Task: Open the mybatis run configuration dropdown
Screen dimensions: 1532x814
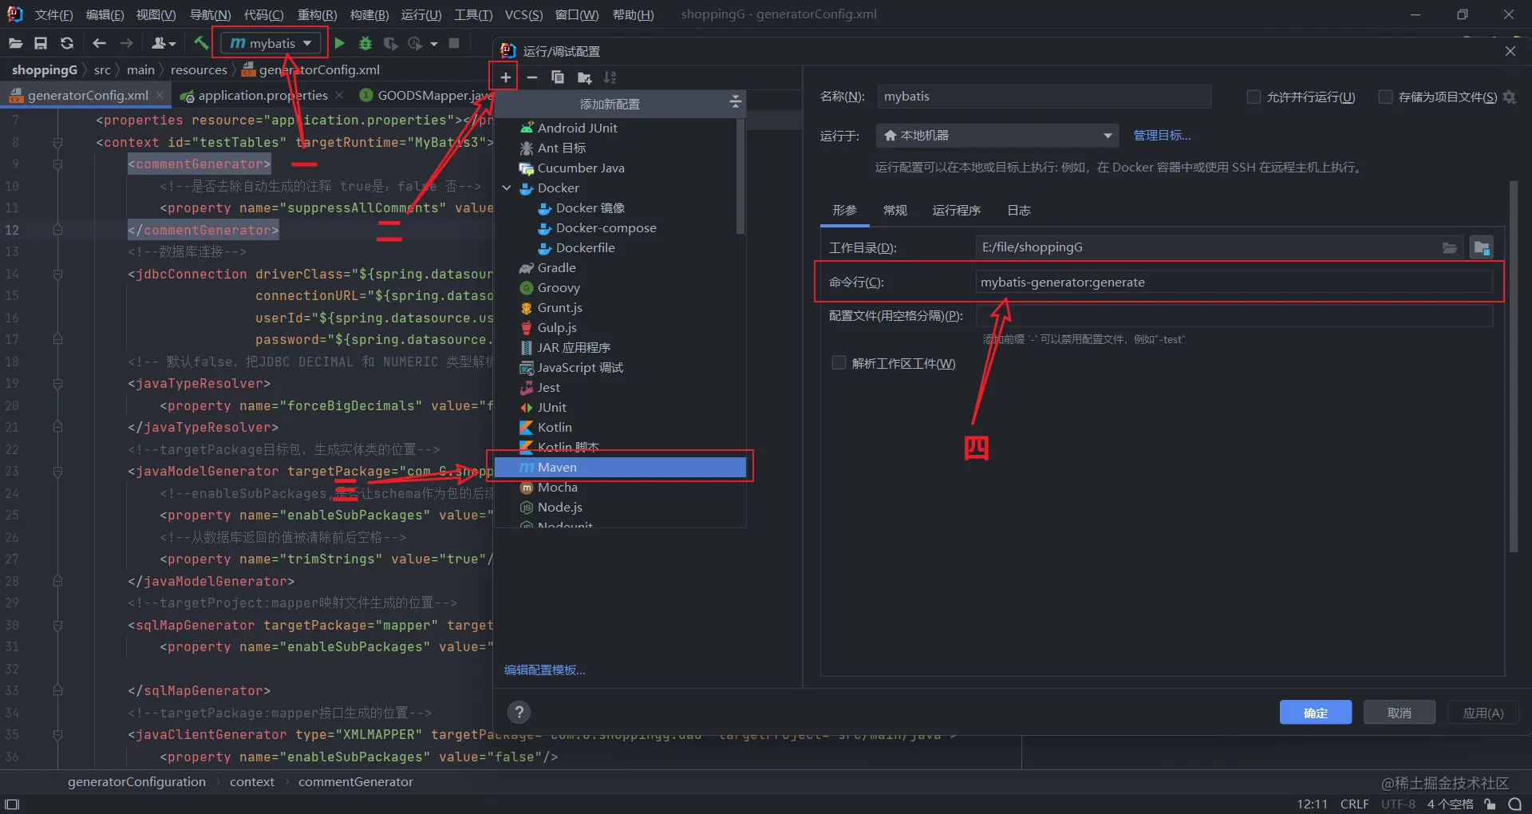Action: click(x=270, y=43)
